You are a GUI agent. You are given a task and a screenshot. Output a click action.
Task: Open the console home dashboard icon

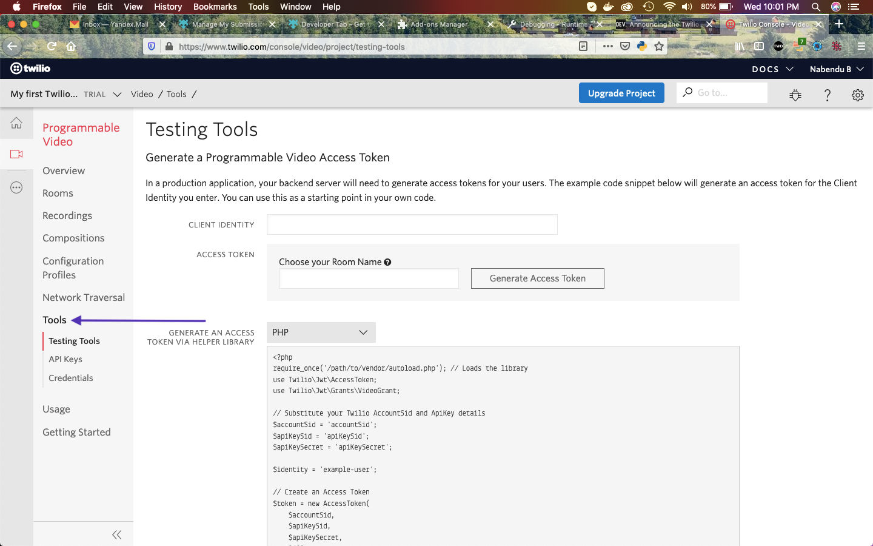[x=16, y=123]
